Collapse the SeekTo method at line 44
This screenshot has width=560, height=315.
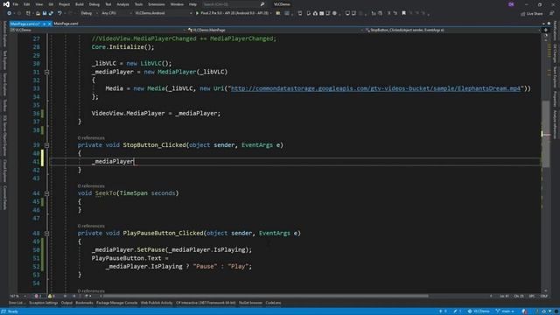[46, 193]
